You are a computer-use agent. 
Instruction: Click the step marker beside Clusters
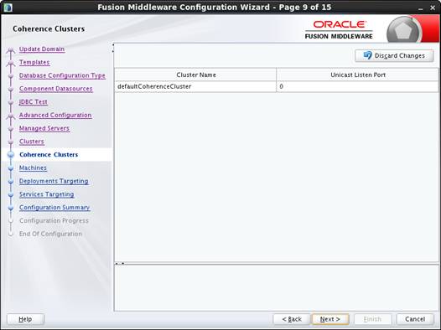[11, 142]
